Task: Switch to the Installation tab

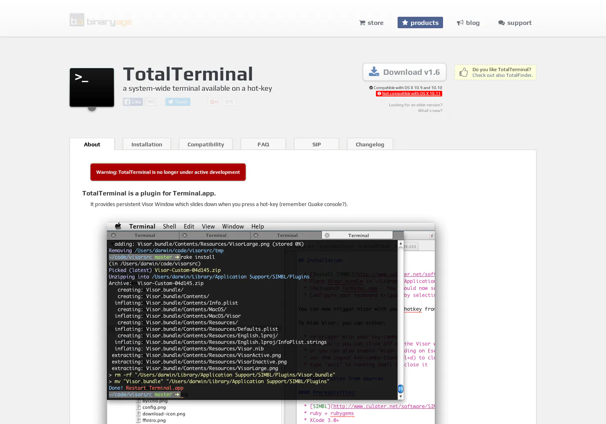Action: [x=147, y=144]
